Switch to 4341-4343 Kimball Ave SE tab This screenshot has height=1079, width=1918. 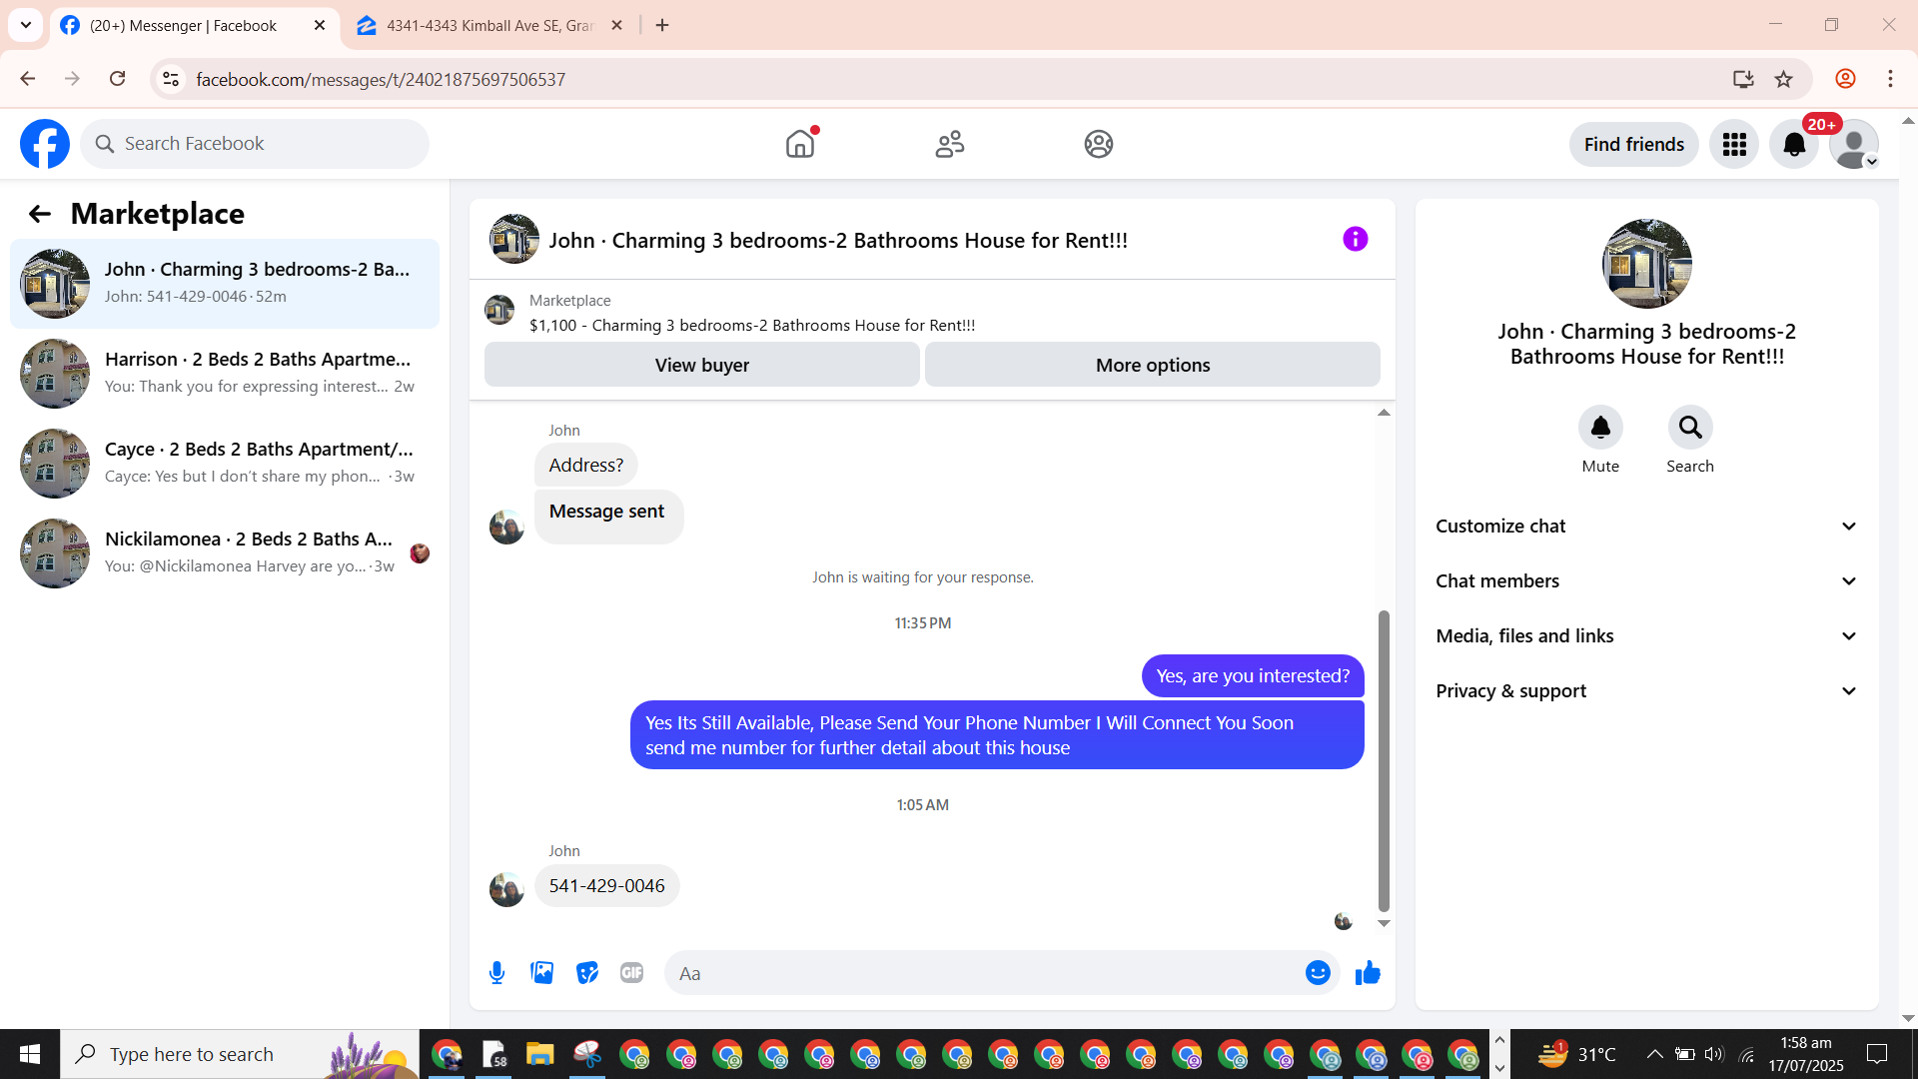[489, 26]
